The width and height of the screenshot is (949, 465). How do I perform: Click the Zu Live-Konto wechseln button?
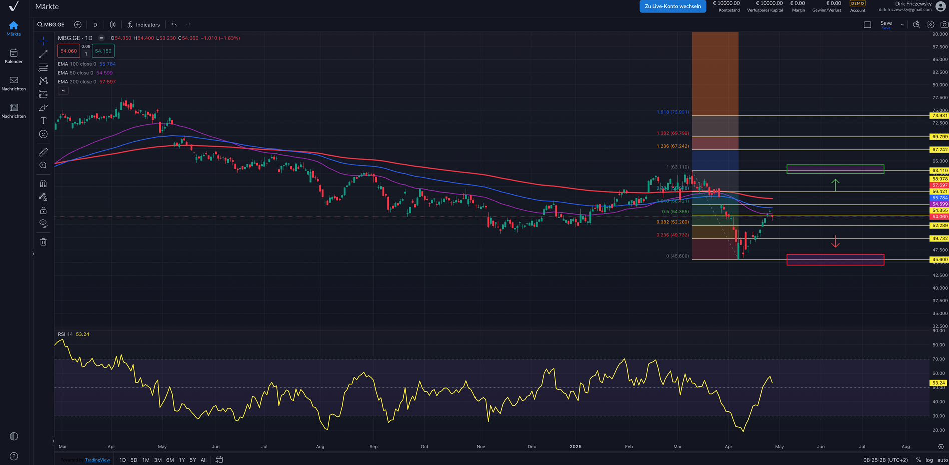672,6
